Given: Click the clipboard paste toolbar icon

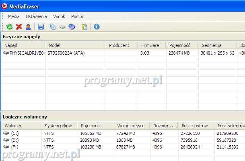Looking at the screenshot, I should click(x=84, y=27).
